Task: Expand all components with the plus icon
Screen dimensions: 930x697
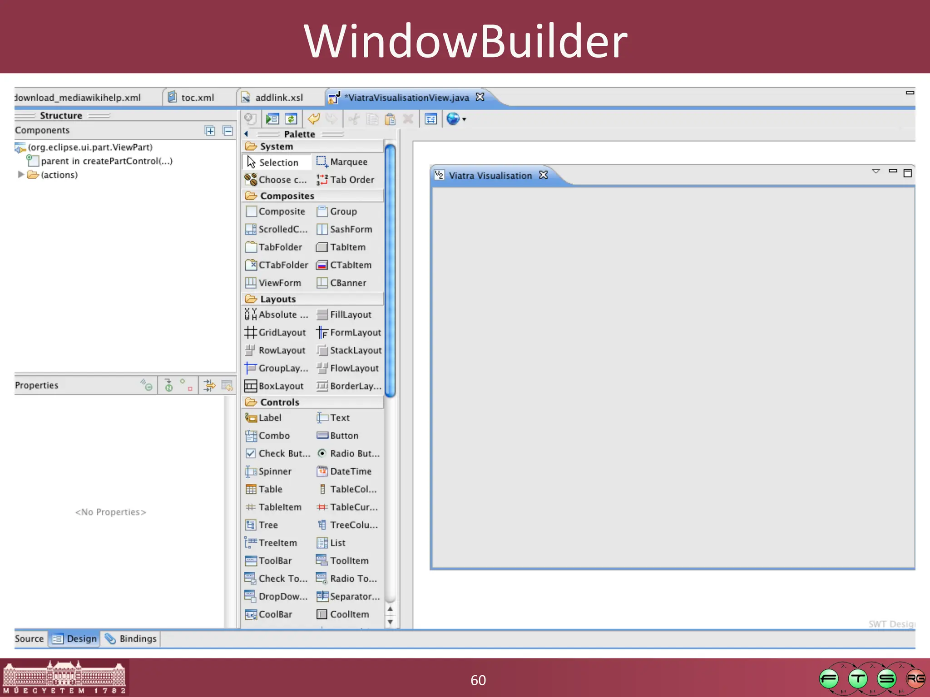Action: [x=210, y=131]
